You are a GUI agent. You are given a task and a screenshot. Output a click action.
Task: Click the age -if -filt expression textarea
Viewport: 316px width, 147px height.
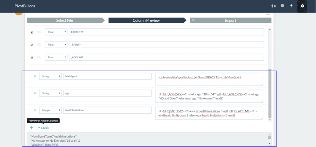click(209, 96)
